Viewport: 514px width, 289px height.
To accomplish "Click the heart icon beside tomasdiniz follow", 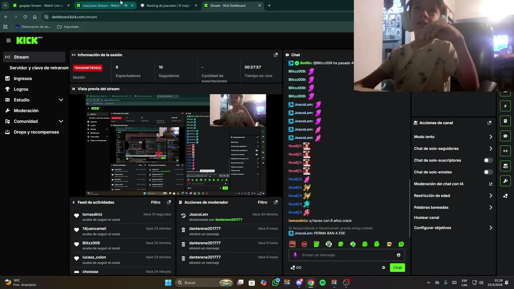I will [77, 216].
